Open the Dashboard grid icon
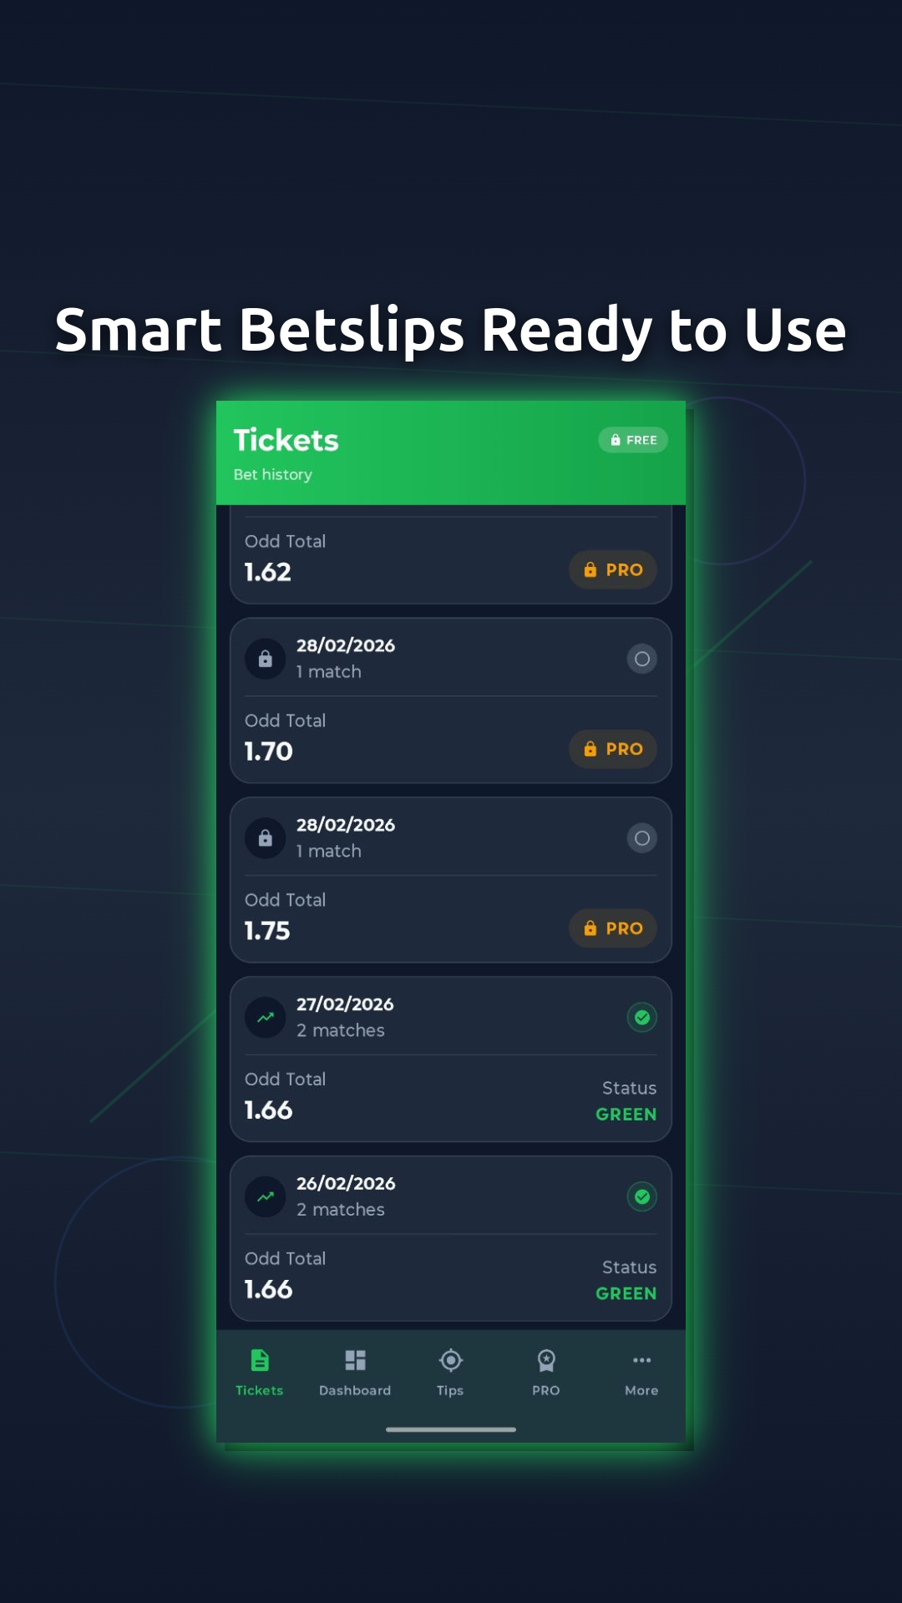The width and height of the screenshot is (902, 1603). tap(355, 1360)
